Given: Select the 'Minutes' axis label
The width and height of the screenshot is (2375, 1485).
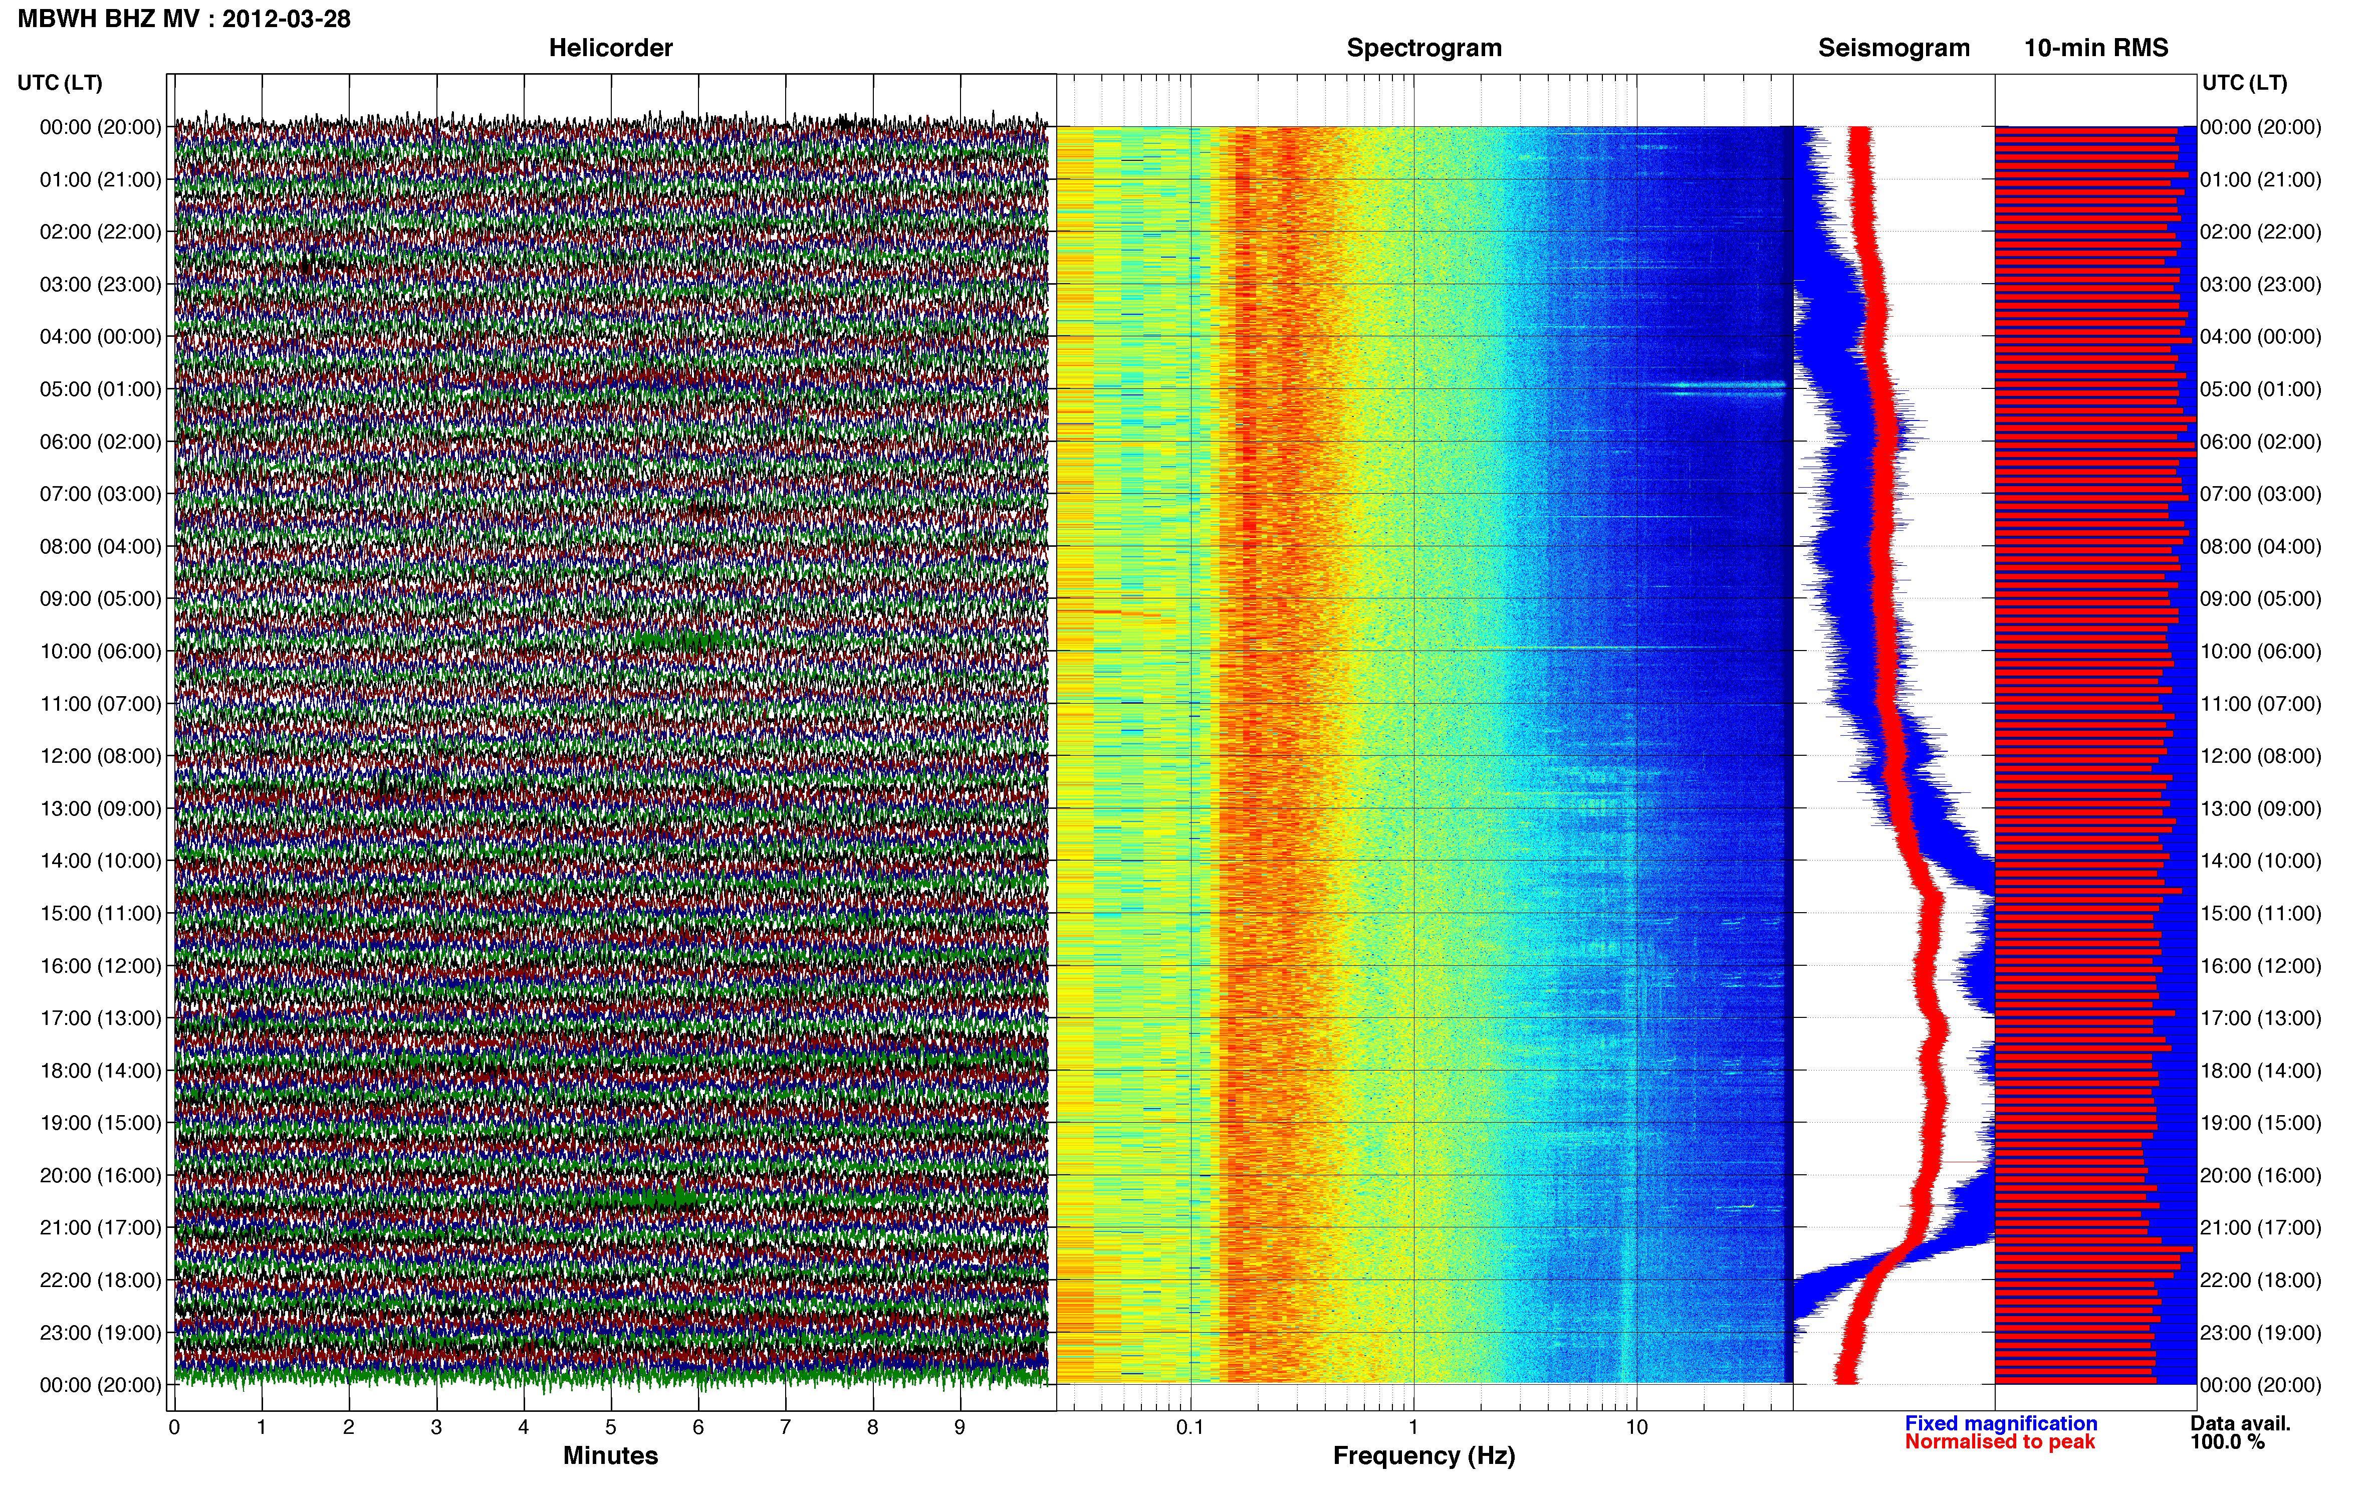Looking at the screenshot, I should tap(610, 1455).
